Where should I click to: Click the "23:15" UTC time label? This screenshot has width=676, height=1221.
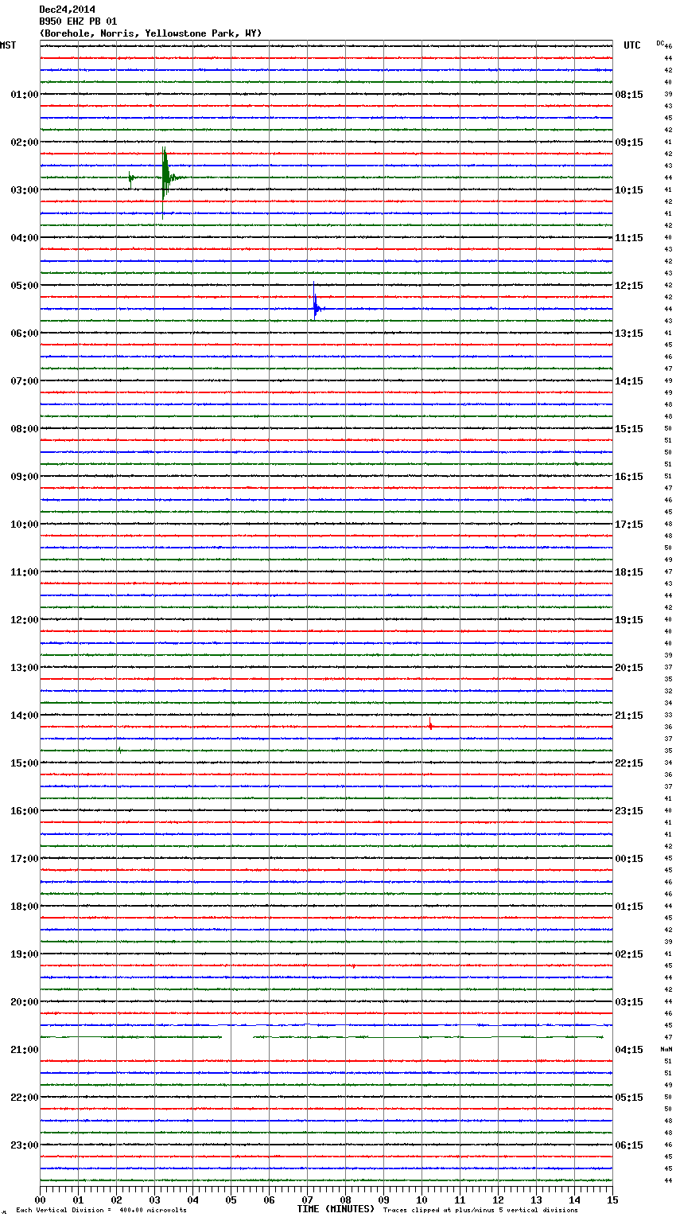(x=629, y=811)
